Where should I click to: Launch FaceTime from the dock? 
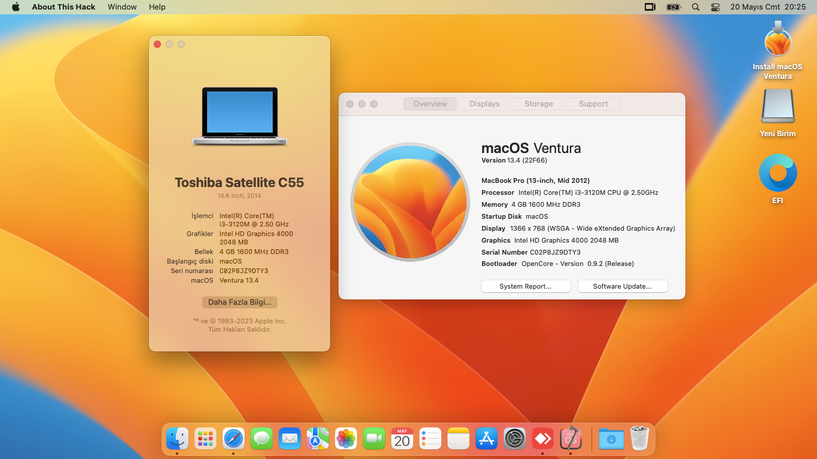[x=374, y=439]
